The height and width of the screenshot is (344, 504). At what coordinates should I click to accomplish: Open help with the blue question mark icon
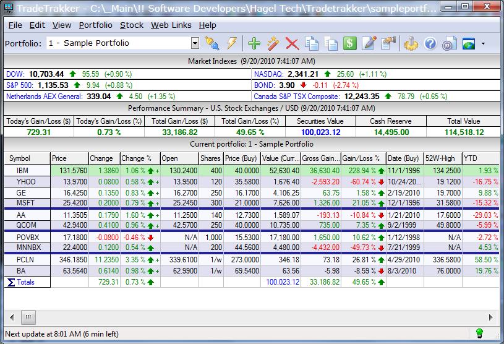(430, 43)
